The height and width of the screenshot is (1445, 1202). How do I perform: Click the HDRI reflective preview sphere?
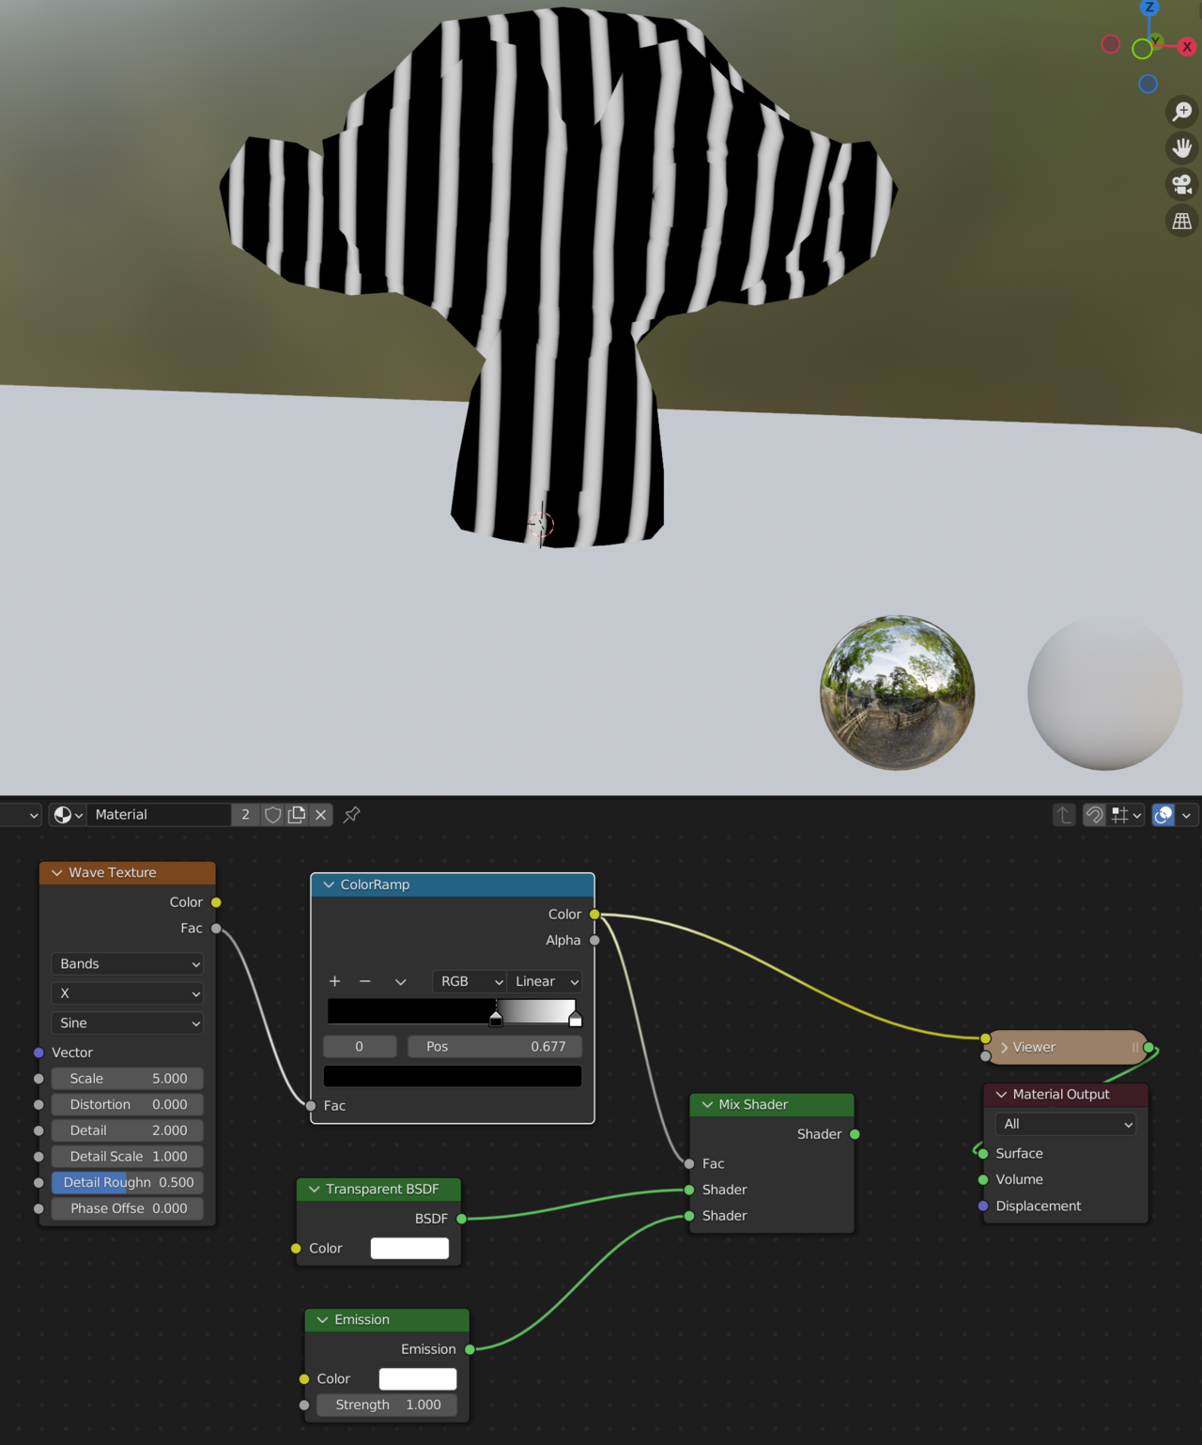pyautogui.click(x=898, y=693)
